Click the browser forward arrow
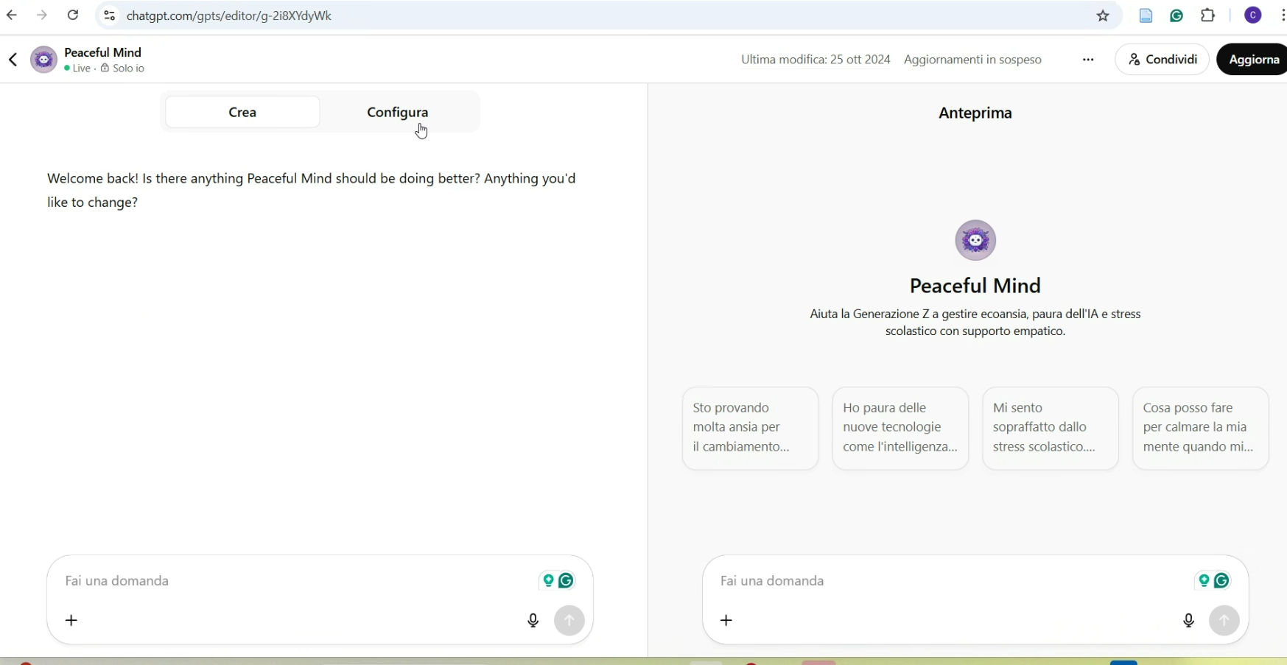Screen dimensions: 1287x665 point(42,15)
